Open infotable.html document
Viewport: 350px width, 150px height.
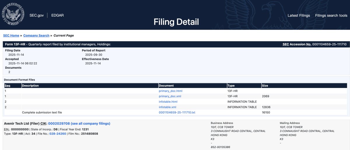coord(168,102)
